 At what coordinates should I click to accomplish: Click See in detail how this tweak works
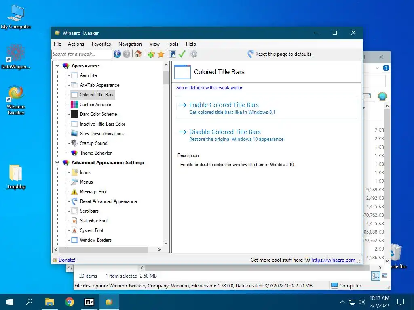tap(209, 88)
